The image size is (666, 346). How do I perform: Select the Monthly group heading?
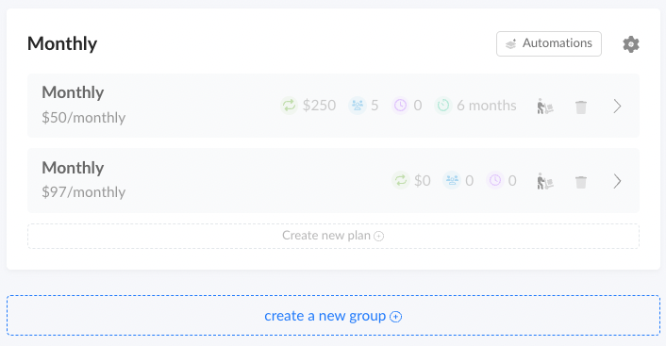click(62, 43)
